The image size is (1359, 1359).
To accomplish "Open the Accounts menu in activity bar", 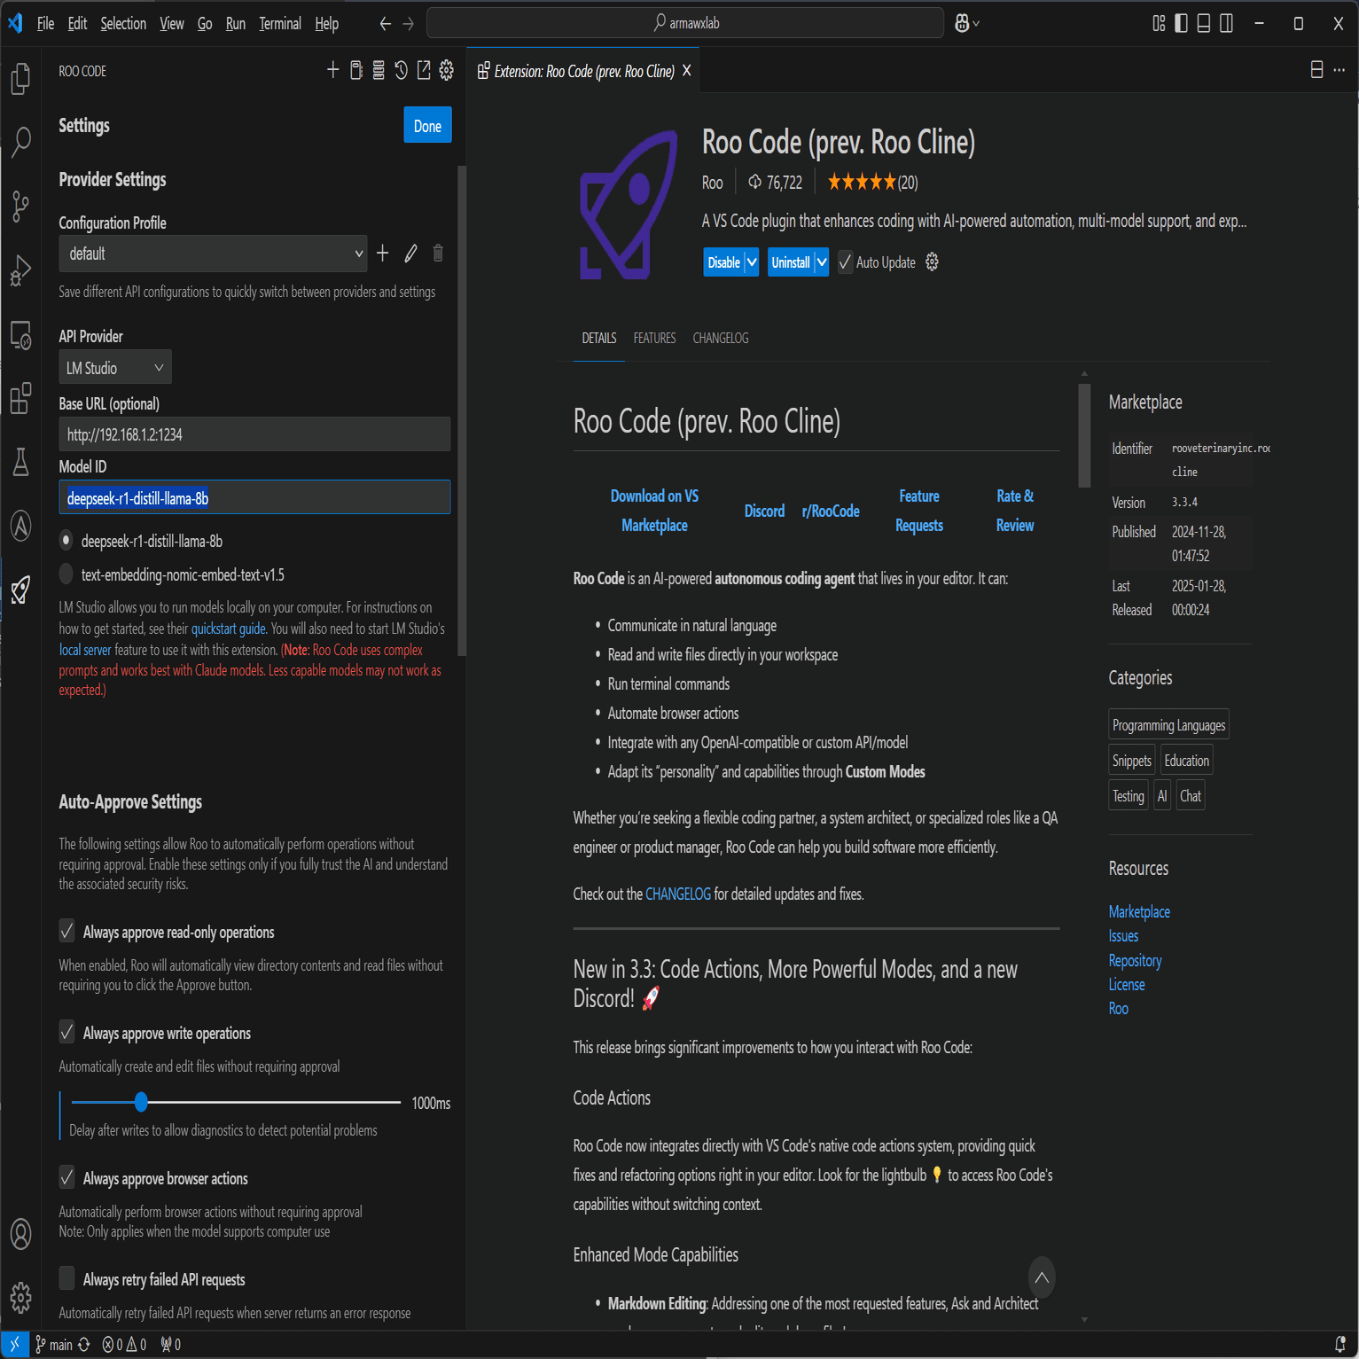I will click(x=20, y=1233).
